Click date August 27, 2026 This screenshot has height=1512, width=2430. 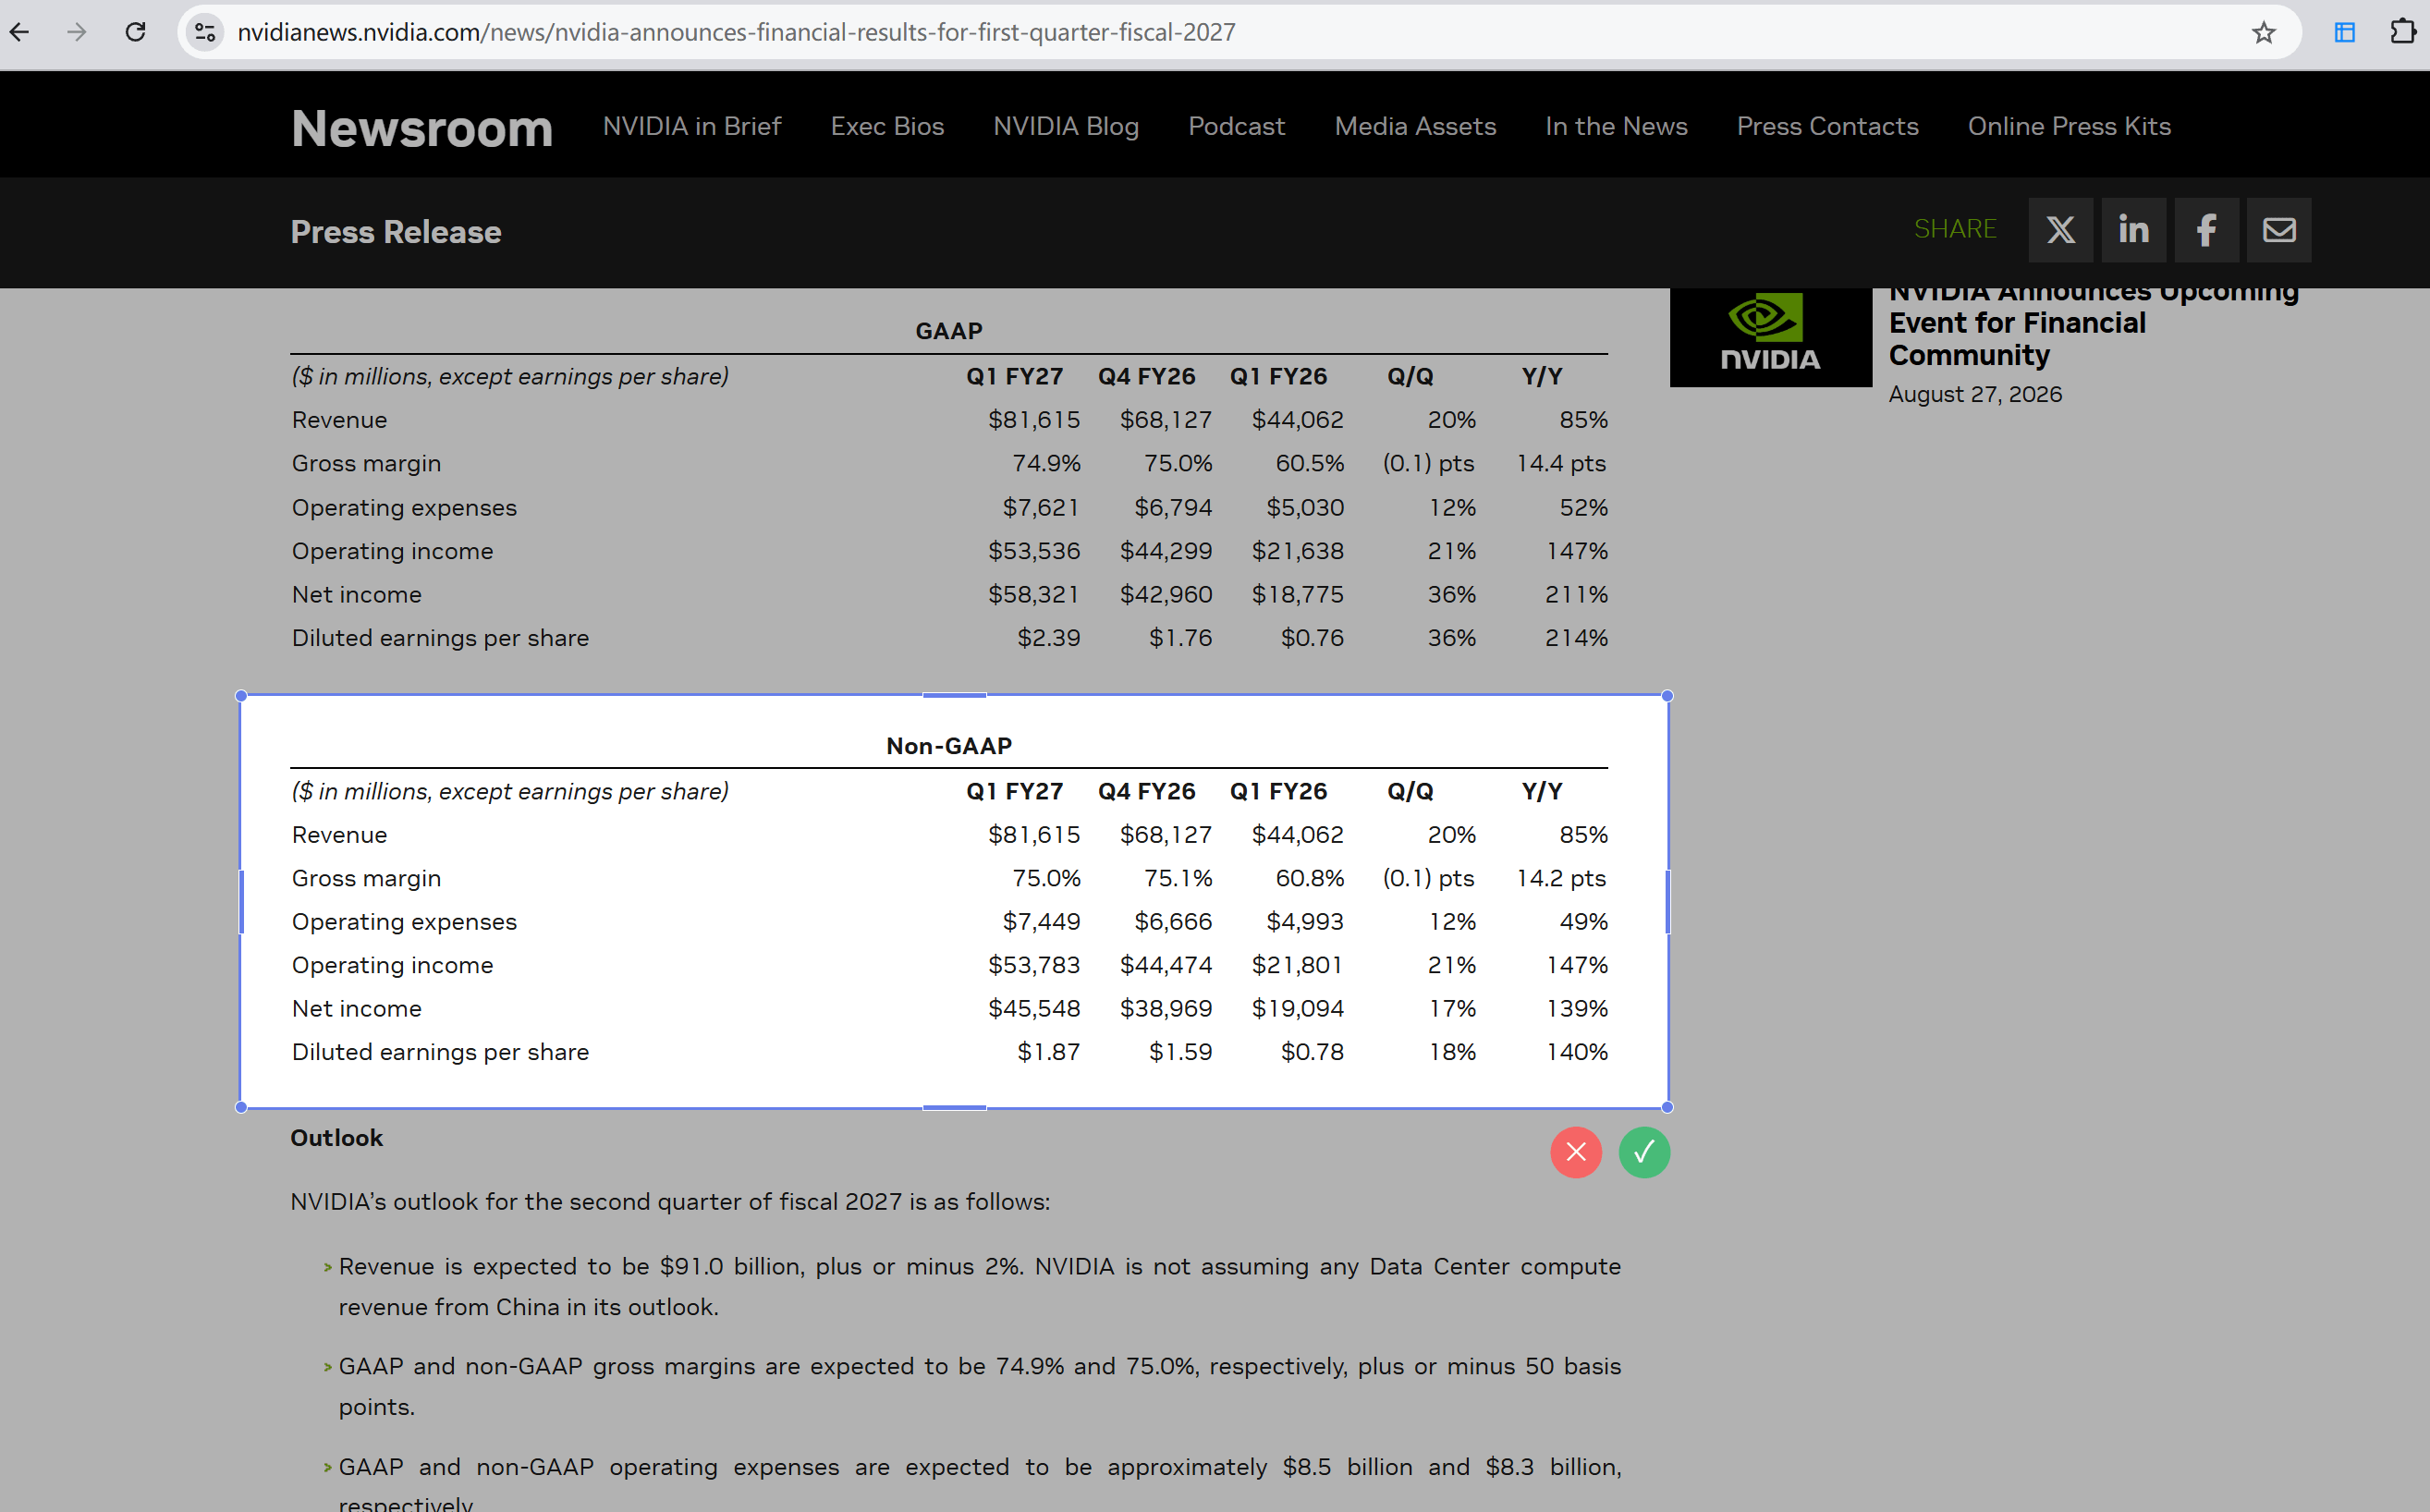pyautogui.click(x=1975, y=394)
